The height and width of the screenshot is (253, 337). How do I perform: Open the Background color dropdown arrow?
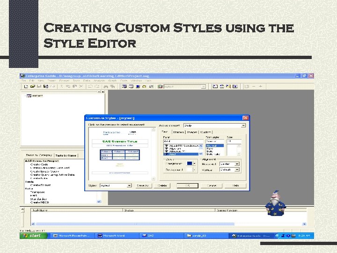tap(195, 170)
